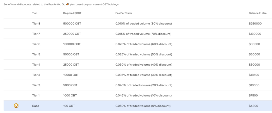Screen dimensions: 272x113
Task: Click the planet emoji beside Pay As You Go
Action: coord(68,4)
